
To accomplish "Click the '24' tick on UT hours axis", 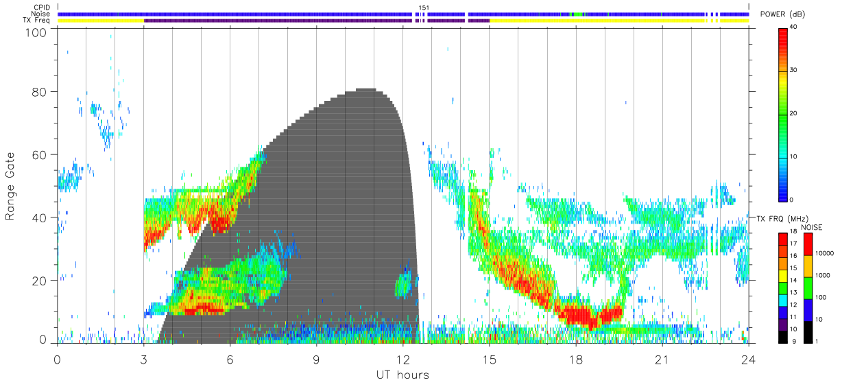I will 749,359.
